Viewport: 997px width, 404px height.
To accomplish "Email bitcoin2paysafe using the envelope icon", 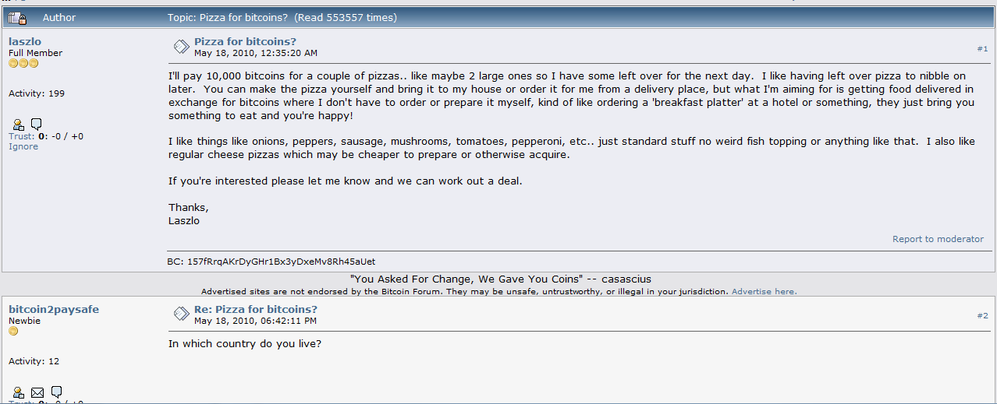I will click(x=37, y=392).
